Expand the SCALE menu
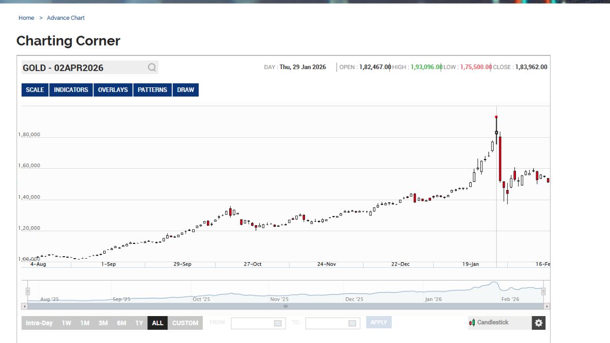The height and width of the screenshot is (343, 610). click(35, 90)
